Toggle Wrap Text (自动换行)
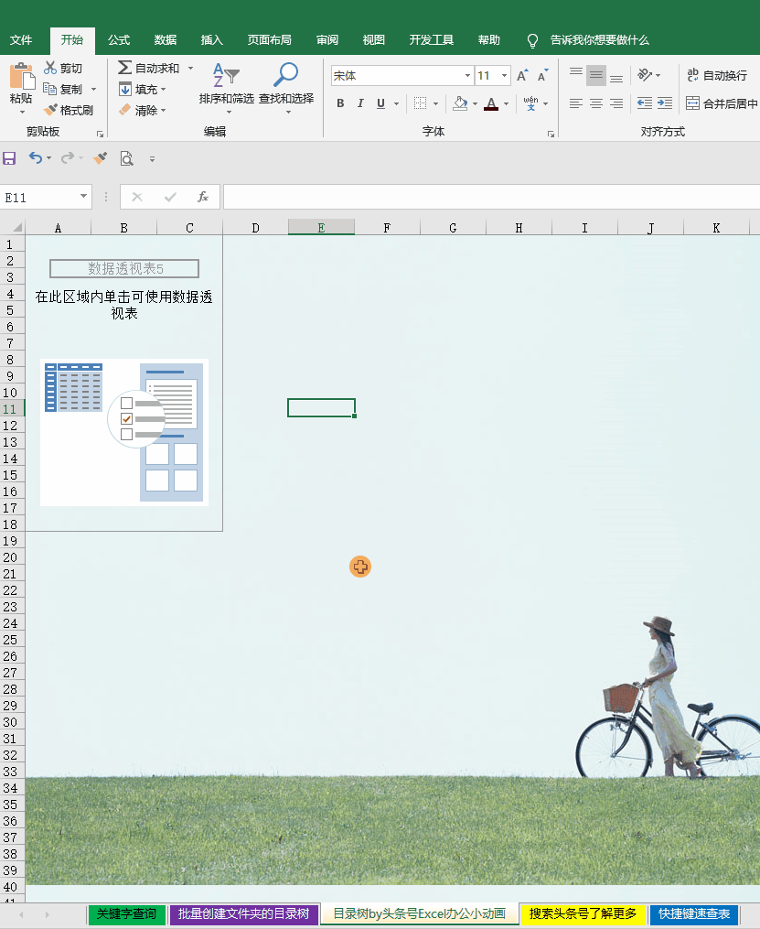 (717, 75)
